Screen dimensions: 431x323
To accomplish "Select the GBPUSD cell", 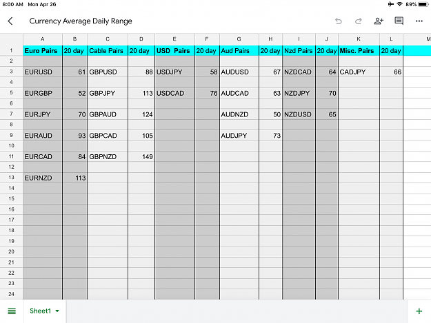I will (x=108, y=72).
